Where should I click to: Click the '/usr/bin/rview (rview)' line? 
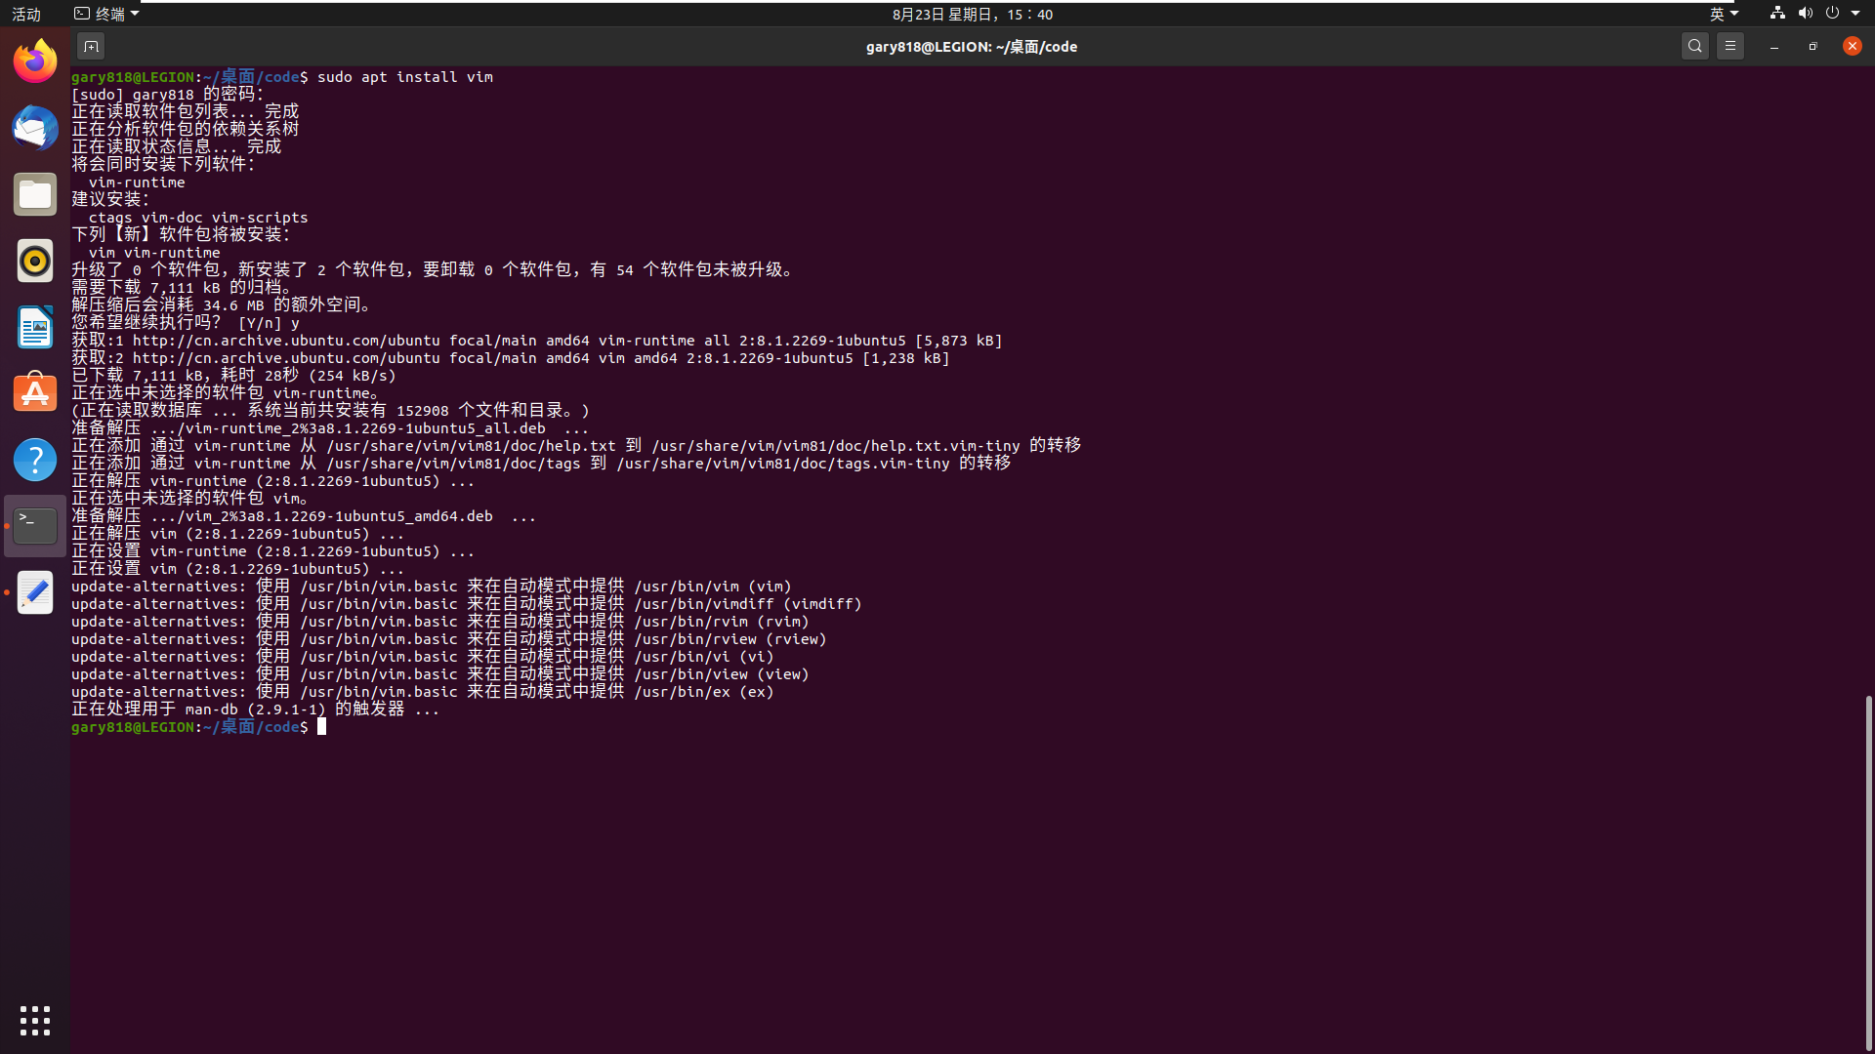pyautogui.click(x=449, y=639)
